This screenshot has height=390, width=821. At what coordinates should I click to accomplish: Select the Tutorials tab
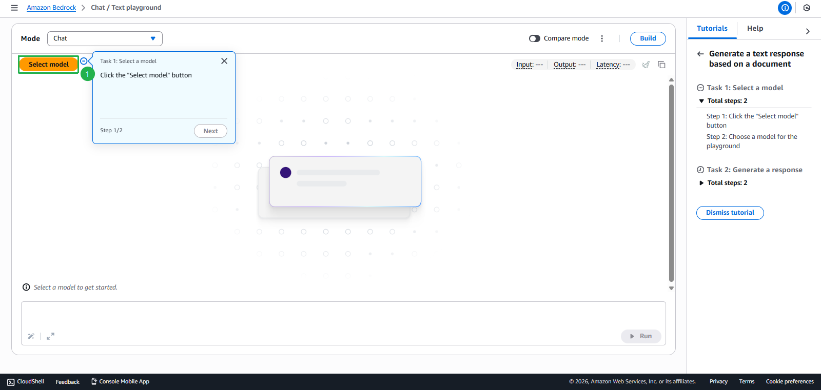click(712, 29)
